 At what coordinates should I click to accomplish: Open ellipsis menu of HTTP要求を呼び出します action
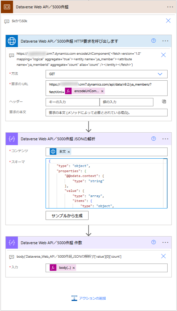165,41
